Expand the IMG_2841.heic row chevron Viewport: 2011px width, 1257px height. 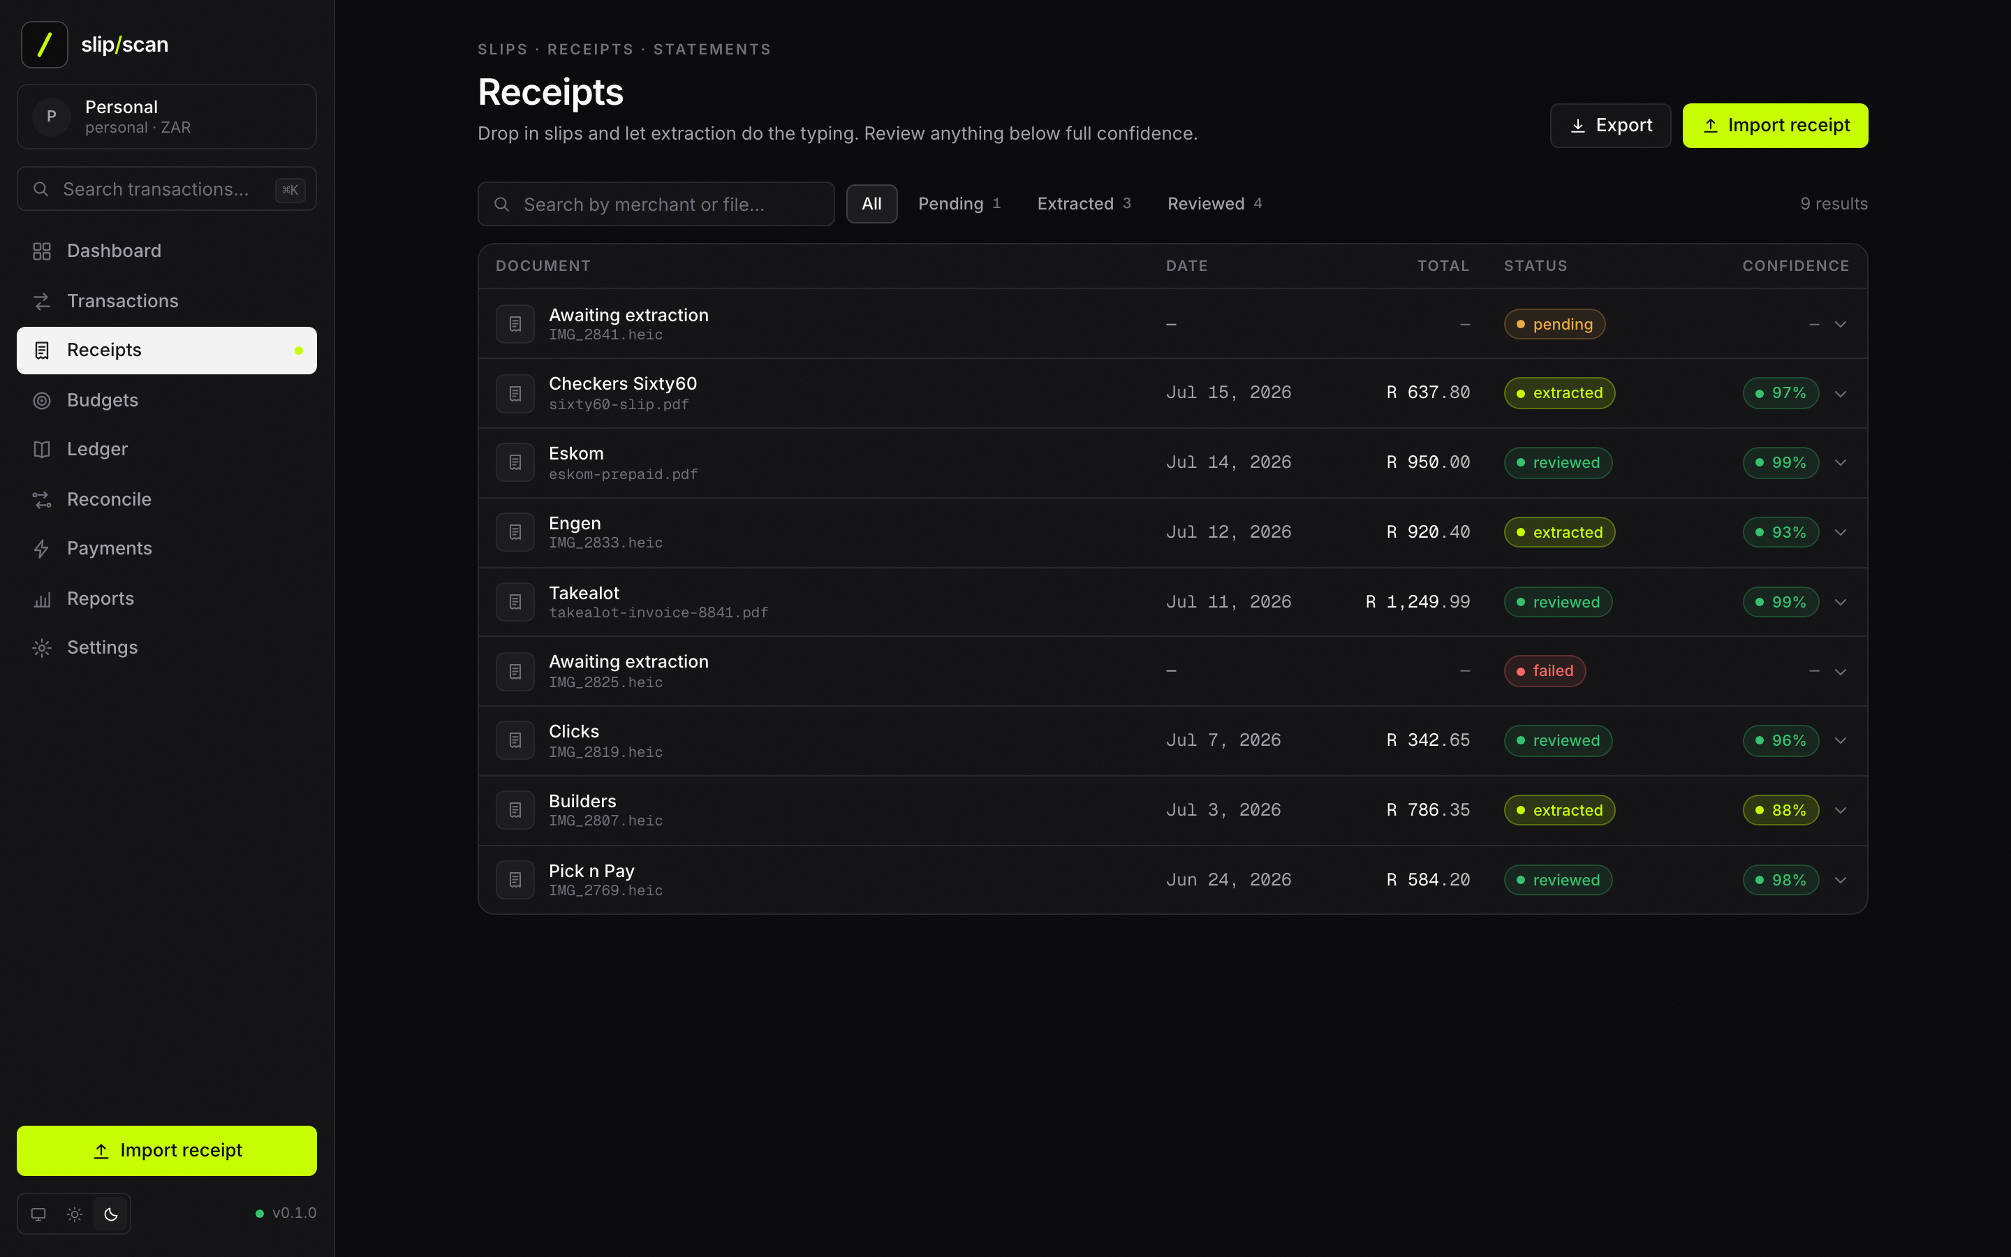1840,324
